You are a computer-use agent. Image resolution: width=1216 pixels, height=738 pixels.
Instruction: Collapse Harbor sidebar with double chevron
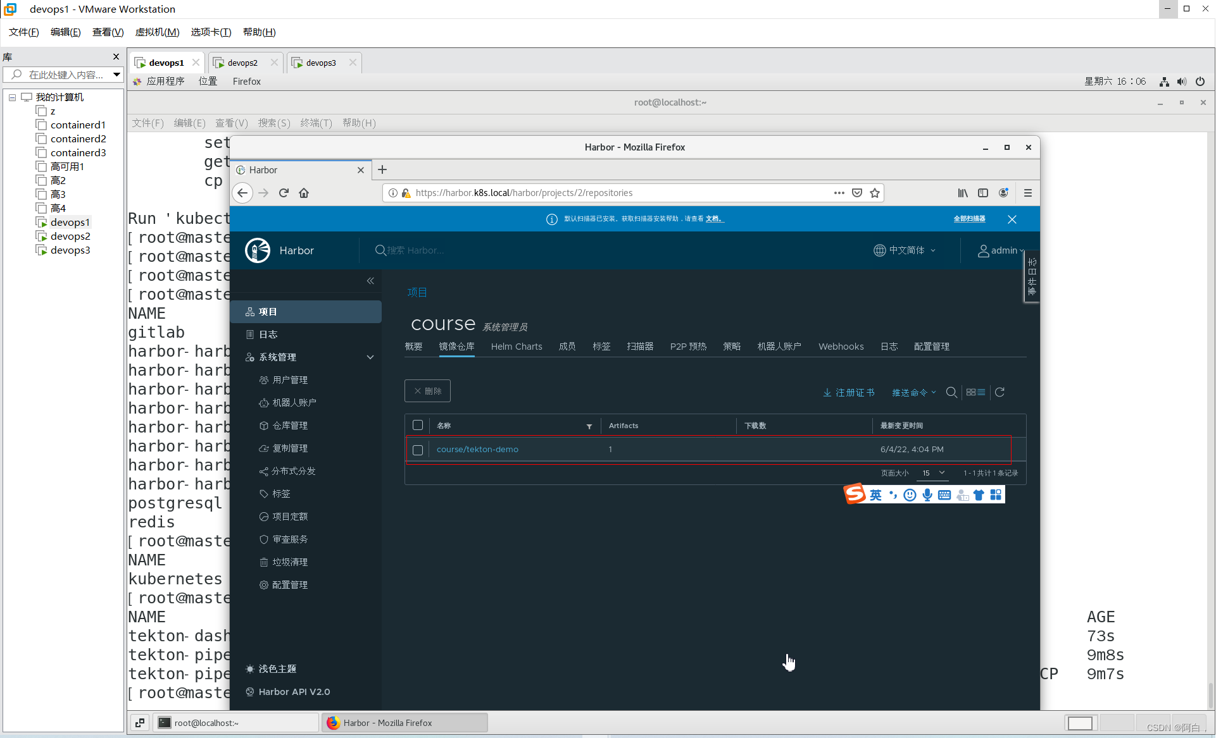click(370, 281)
